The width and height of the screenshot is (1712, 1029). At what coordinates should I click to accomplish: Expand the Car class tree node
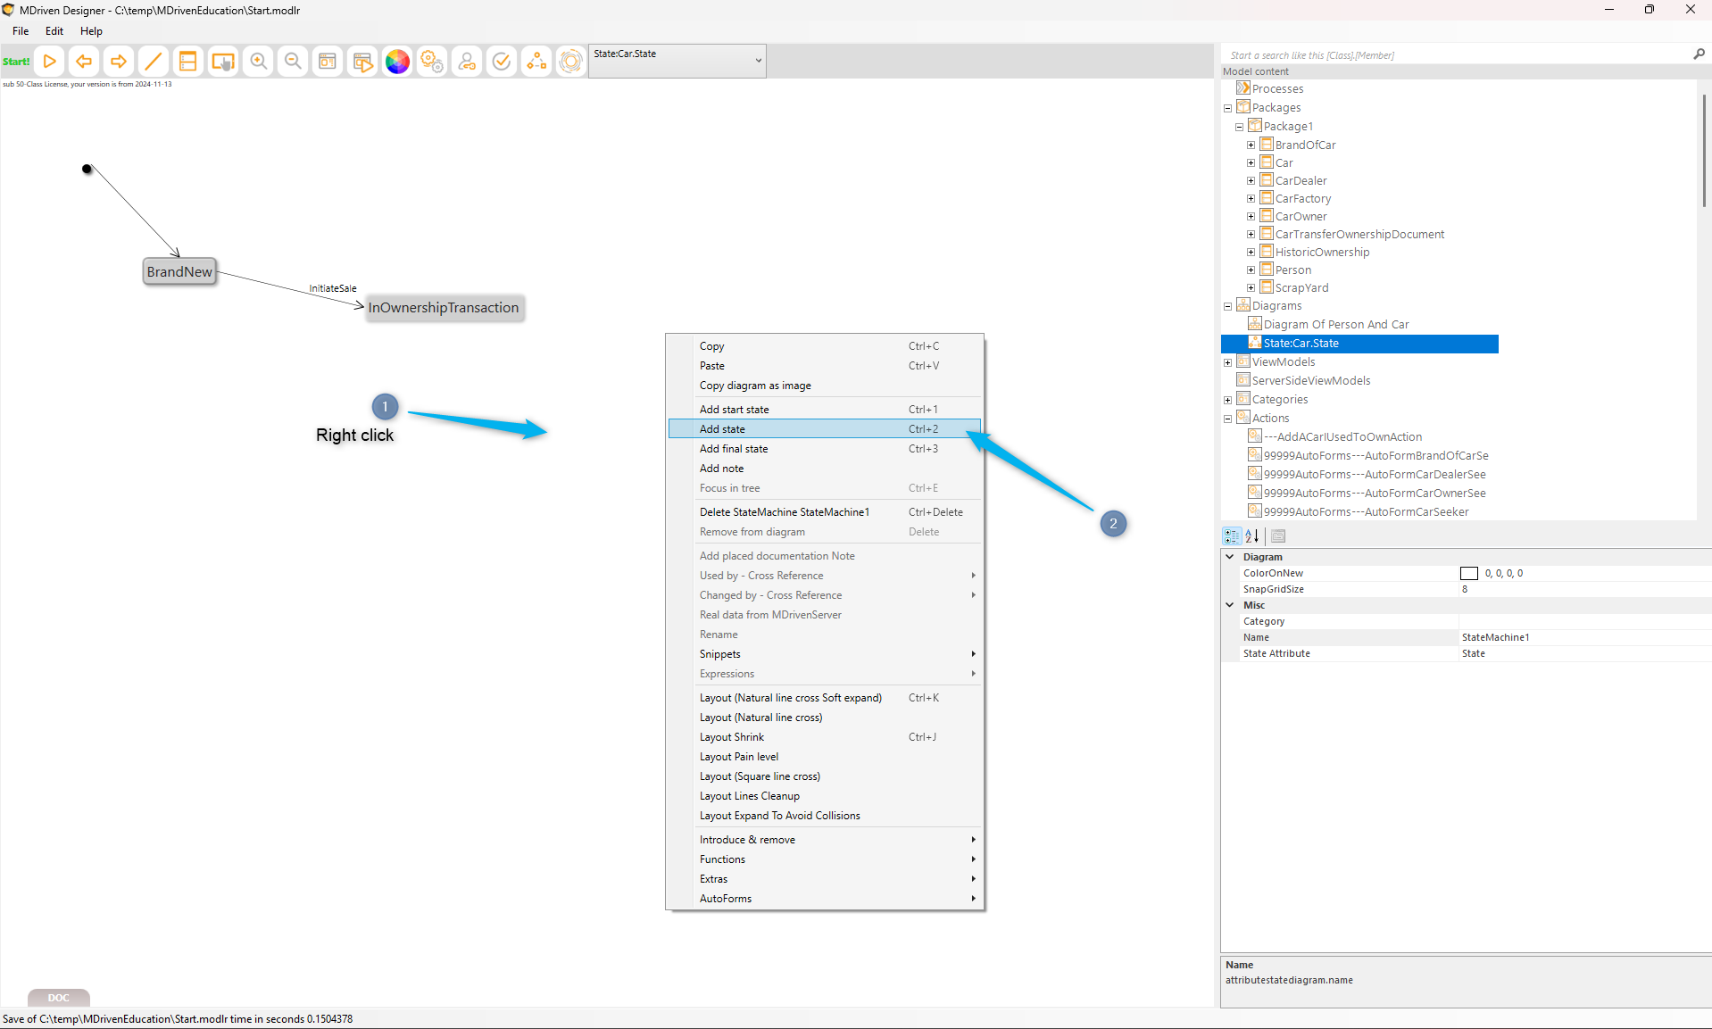[1251, 163]
